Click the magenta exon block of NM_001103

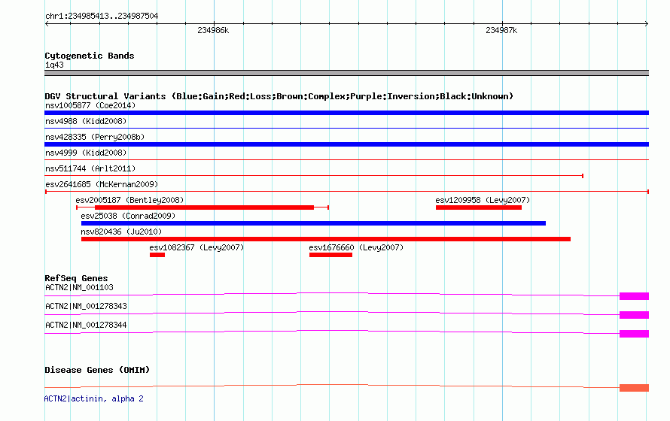point(634,296)
